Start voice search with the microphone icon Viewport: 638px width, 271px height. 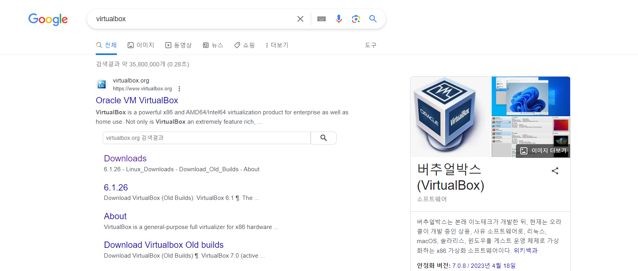(339, 19)
